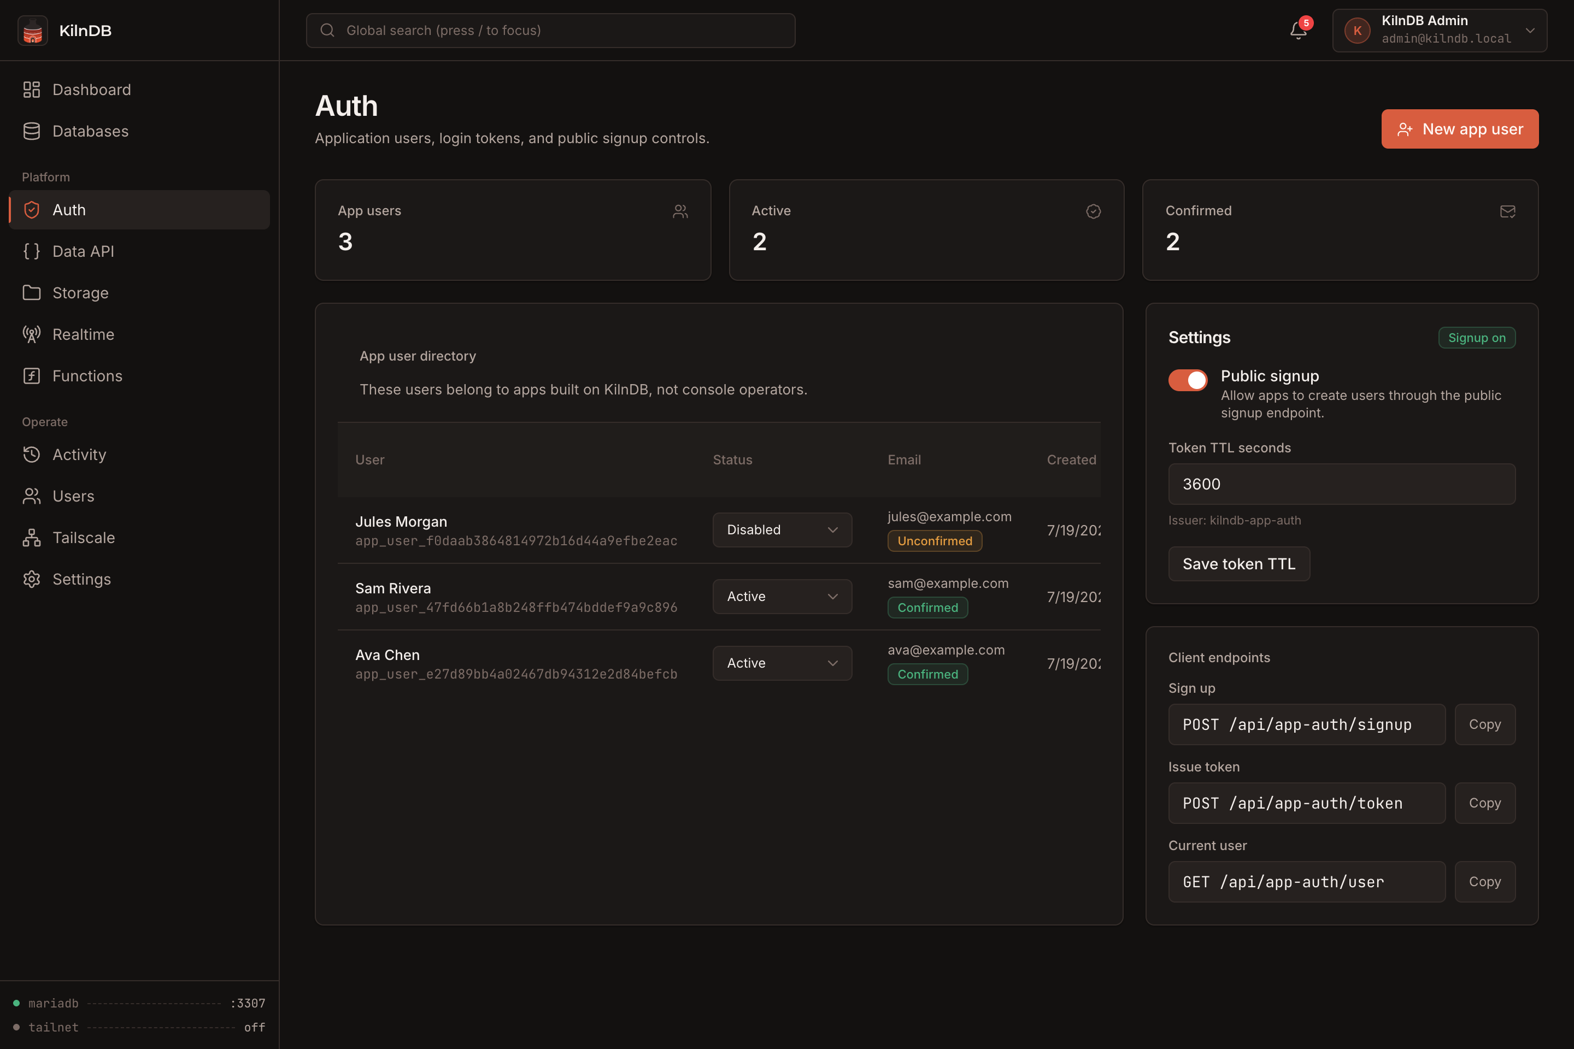This screenshot has width=1574, height=1049.
Task: Expand the KilnDB Admin account menu chevron
Action: (x=1530, y=31)
